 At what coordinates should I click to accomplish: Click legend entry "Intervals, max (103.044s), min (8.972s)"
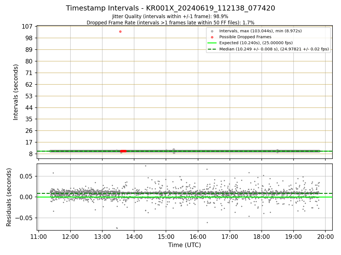260,31
